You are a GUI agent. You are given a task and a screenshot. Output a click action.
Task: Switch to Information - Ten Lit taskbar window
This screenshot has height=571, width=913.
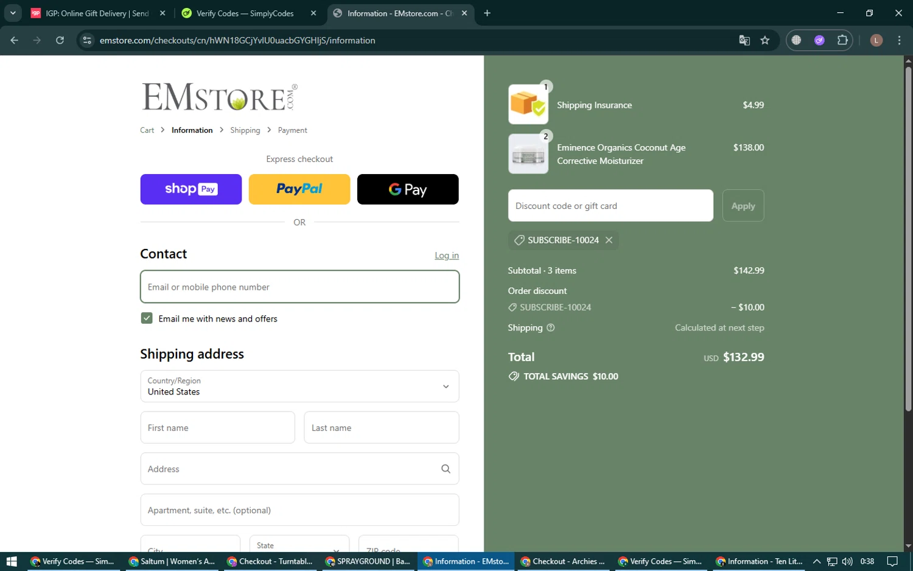tap(759, 561)
